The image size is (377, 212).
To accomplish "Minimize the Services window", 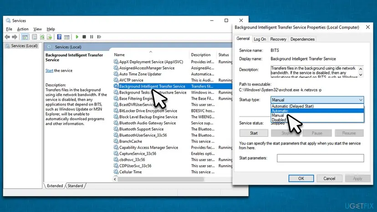I will pos(212,20).
